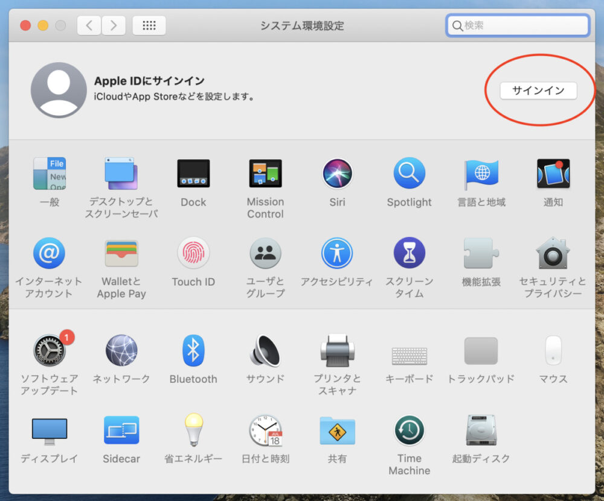Open セキュリティとプライバシー preferences
This screenshot has height=501, width=604.
click(553, 253)
